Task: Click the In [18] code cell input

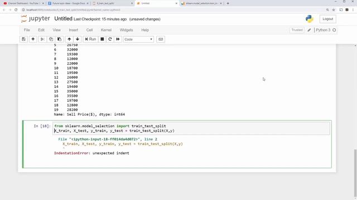Action: coord(191,128)
